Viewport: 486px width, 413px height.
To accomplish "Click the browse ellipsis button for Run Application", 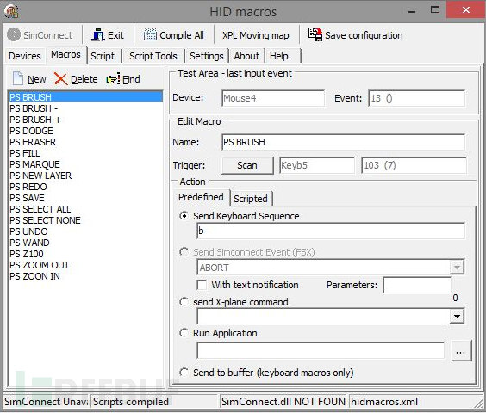I will pos(461,351).
